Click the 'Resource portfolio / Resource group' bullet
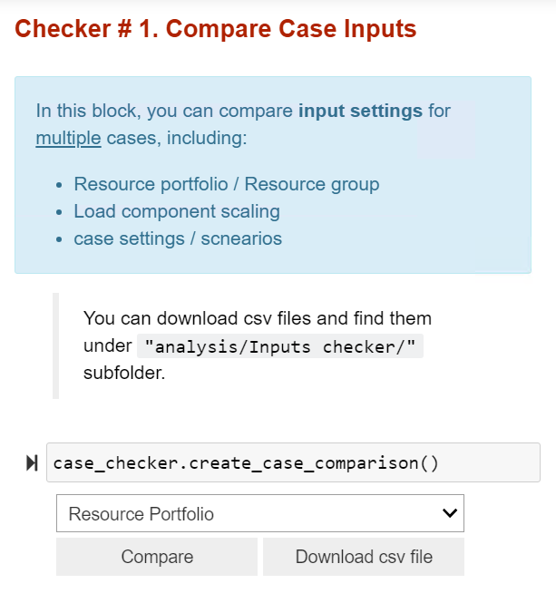The width and height of the screenshot is (556, 593). tap(227, 184)
